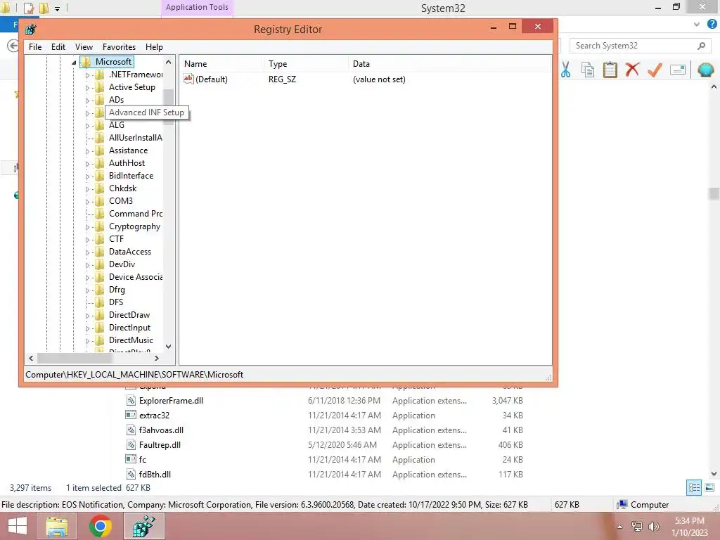Select the Faultrep.dll file in Explorer
720x540 pixels.
(x=160, y=445)
